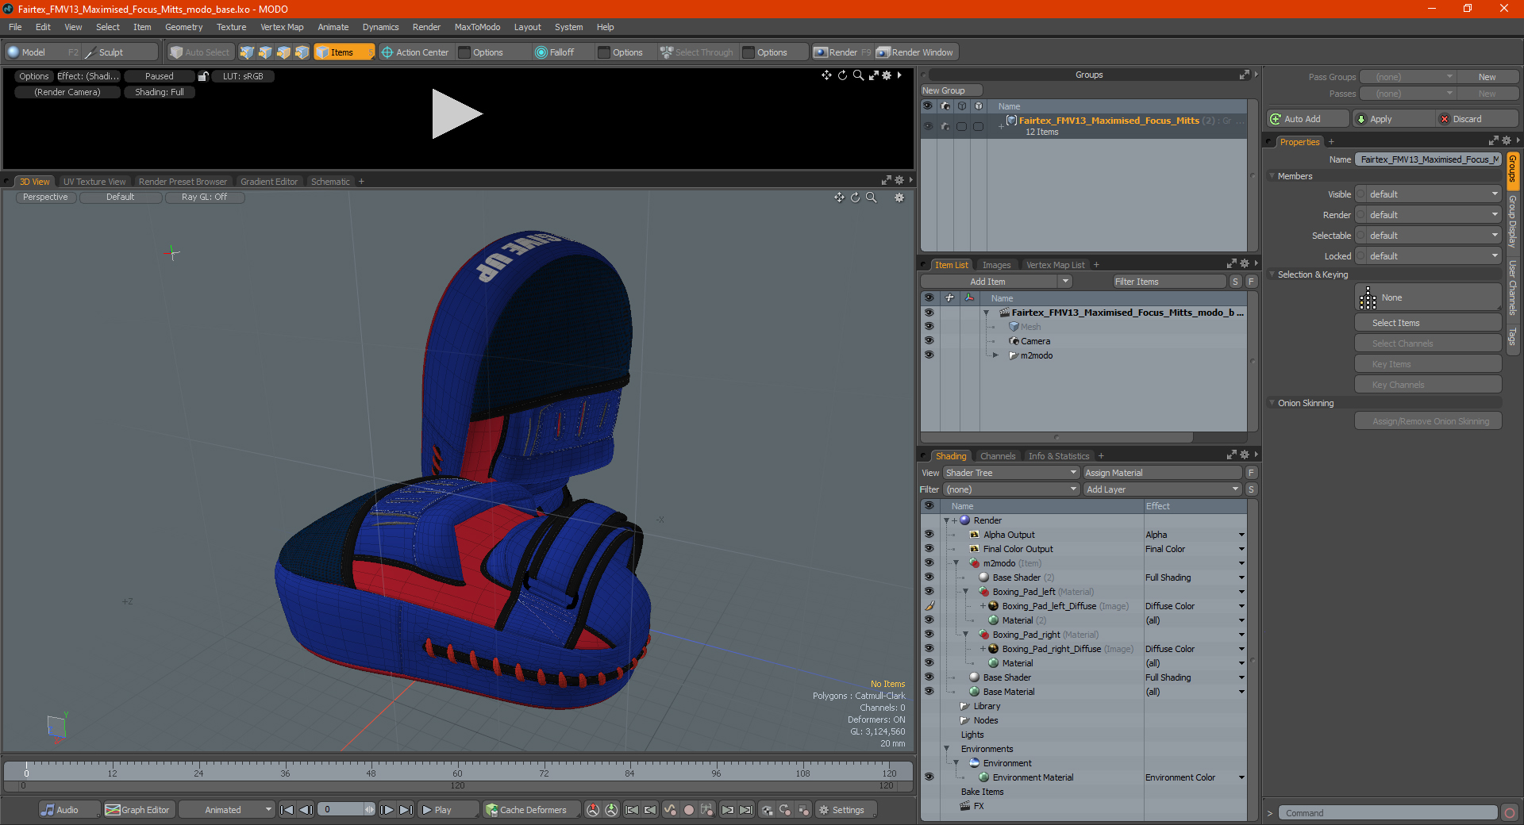Collapse Boxing_Pad_right material group

(965, 635)
